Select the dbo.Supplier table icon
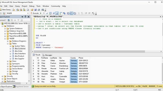The width and height of the screenshot is (163, 91). pos(13,59)
